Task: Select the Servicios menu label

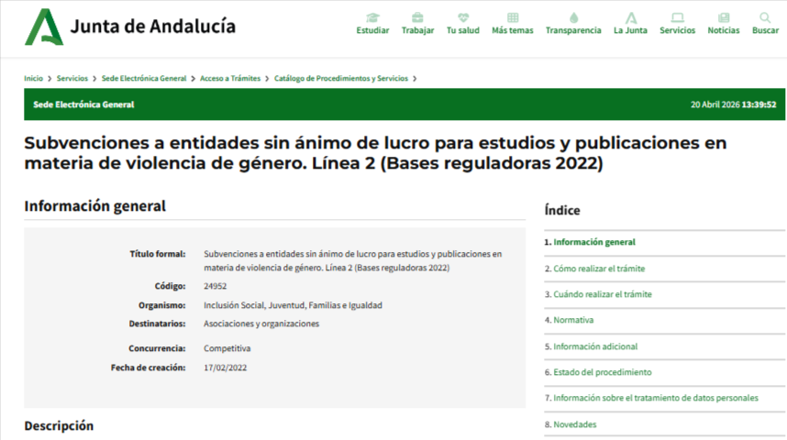Action: tap(677, 30)
